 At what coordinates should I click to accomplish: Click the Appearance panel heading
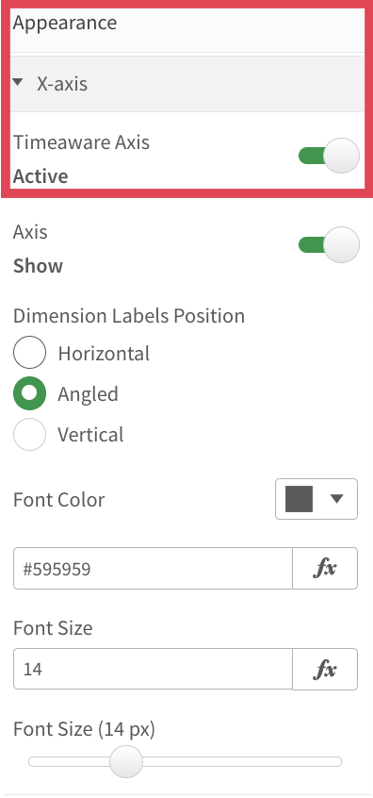pyautogui.click(x=65, y=24)
